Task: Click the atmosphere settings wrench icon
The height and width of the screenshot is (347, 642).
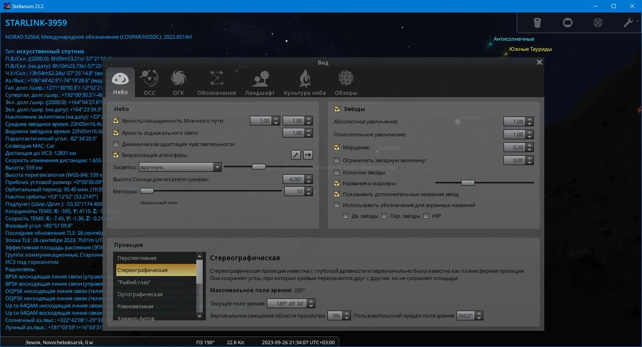Action: (296, 155)
